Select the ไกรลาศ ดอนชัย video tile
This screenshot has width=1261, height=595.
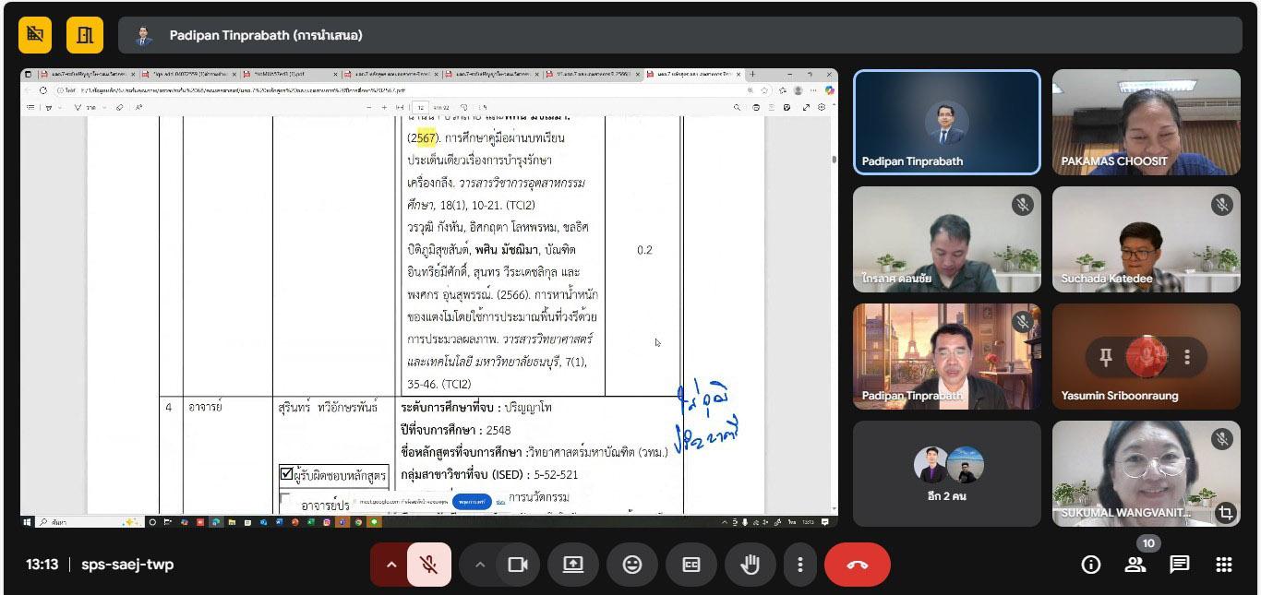coord(947,239)
